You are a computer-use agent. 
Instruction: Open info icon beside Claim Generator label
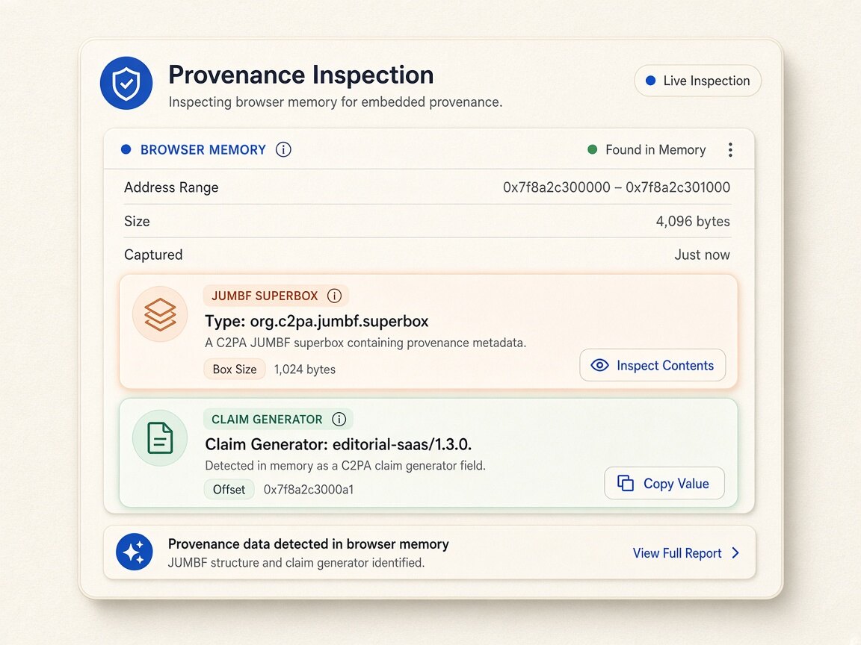[339, 419]
